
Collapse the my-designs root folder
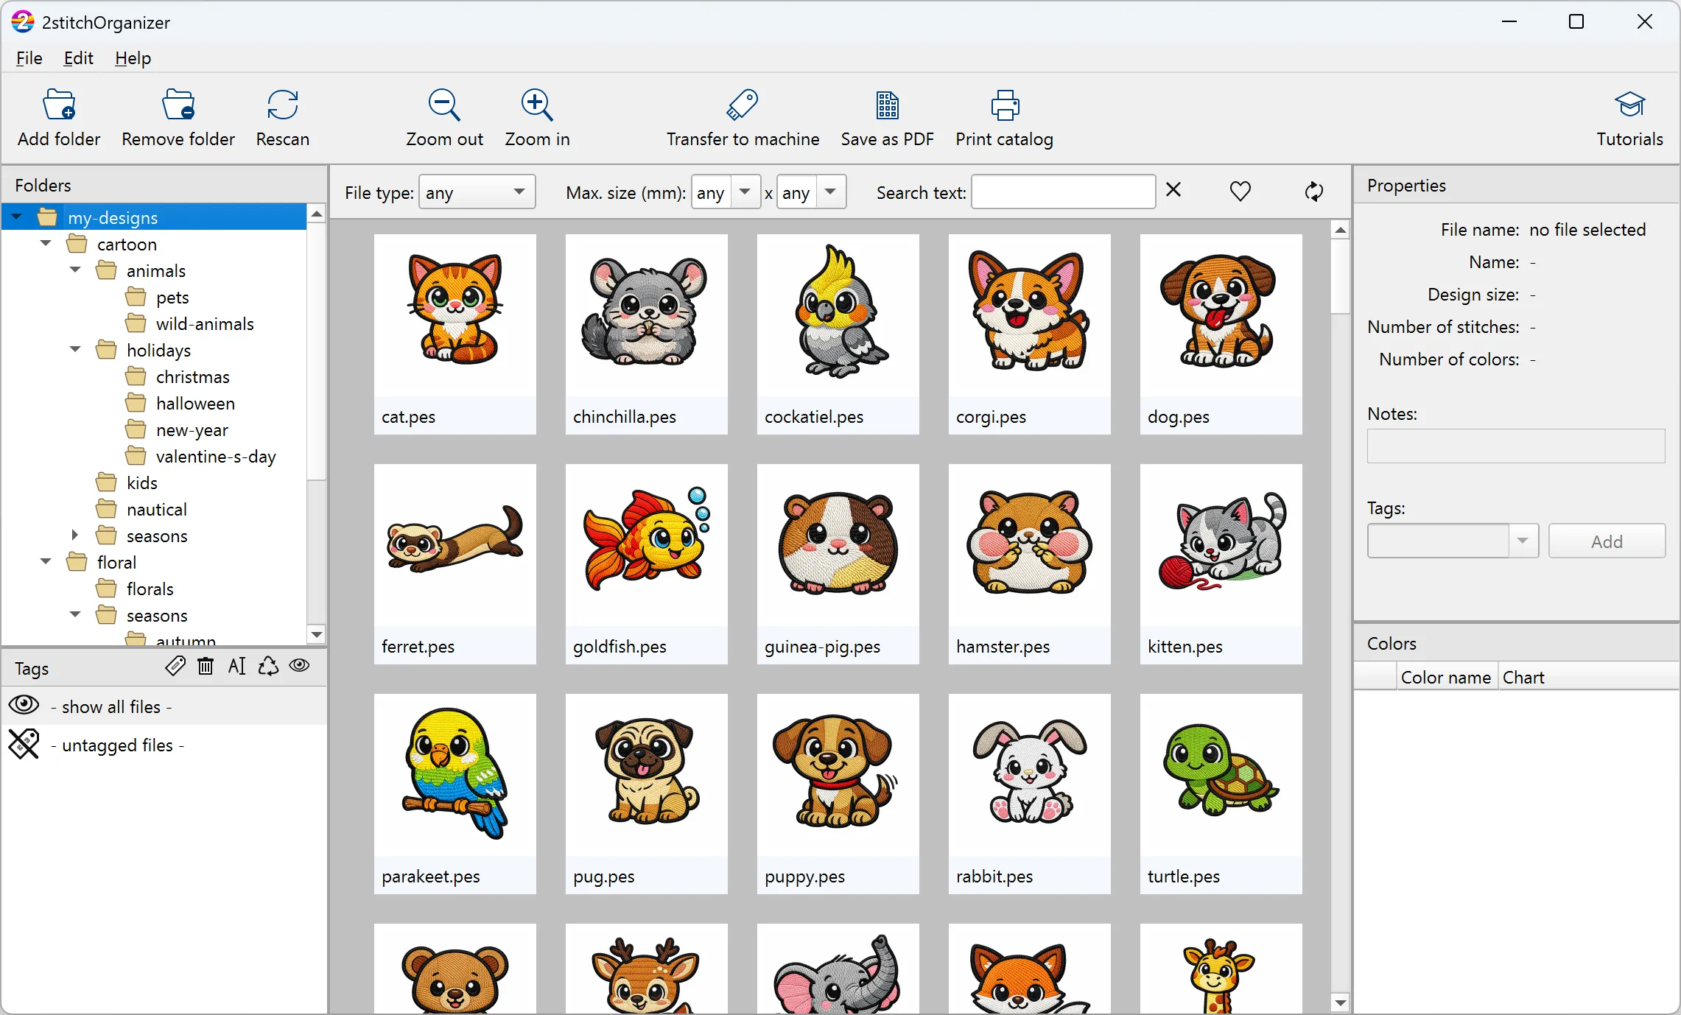[17, 217]
